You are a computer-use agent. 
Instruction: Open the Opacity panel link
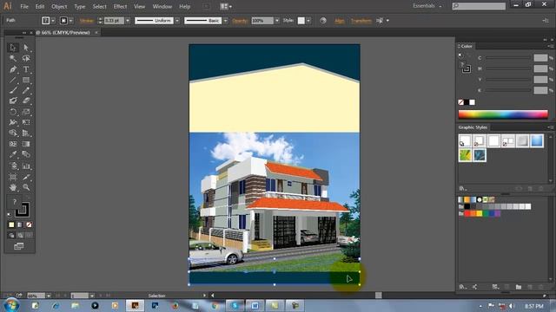240,21
